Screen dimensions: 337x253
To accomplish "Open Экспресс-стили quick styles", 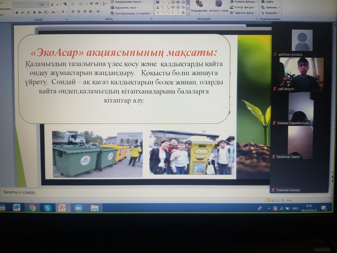I will point(218,7).
